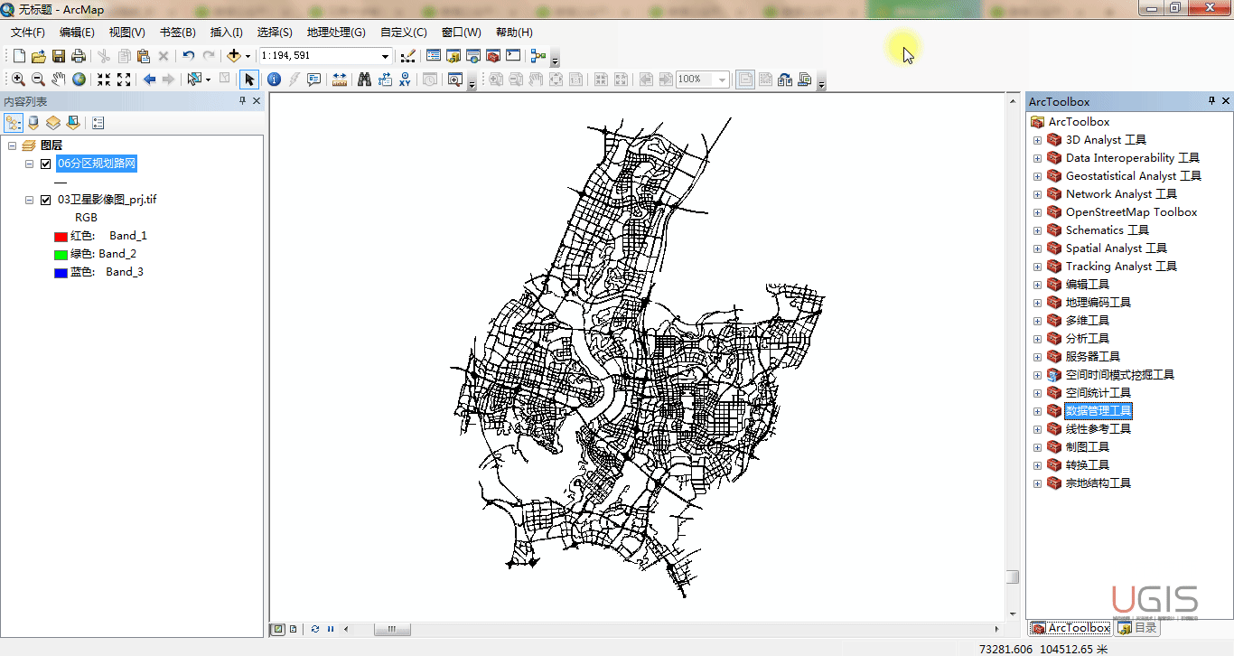Select the Identify info tool
Screen dimensions: 1234x656
click(x=274, y=80)
